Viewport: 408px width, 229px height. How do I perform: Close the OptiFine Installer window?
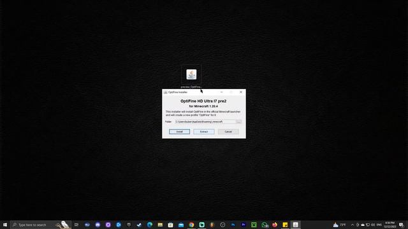coord(241,92)
